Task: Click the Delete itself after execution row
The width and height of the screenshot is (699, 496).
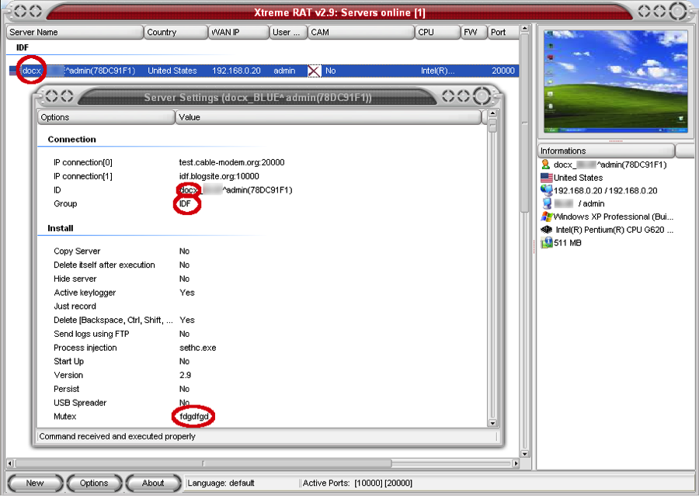Action: point(263,265)
